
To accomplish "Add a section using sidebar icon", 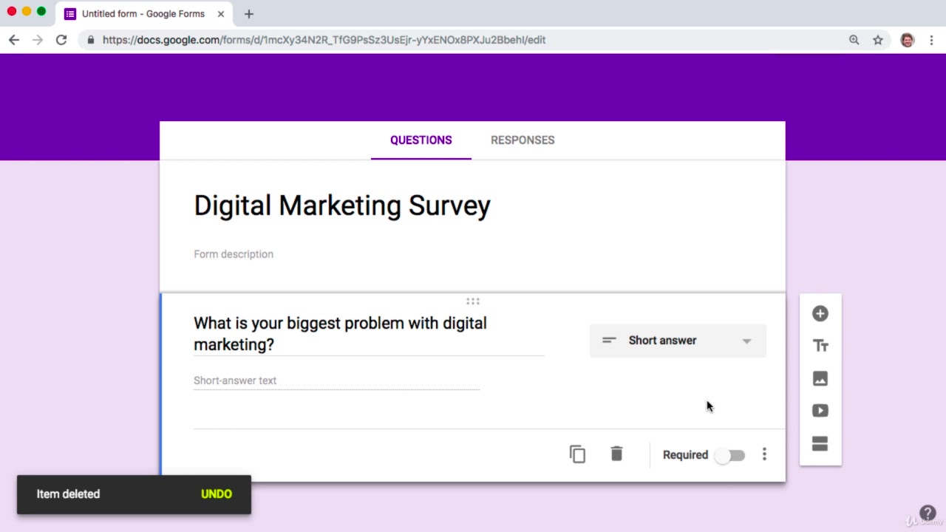I will click(820, 443).
